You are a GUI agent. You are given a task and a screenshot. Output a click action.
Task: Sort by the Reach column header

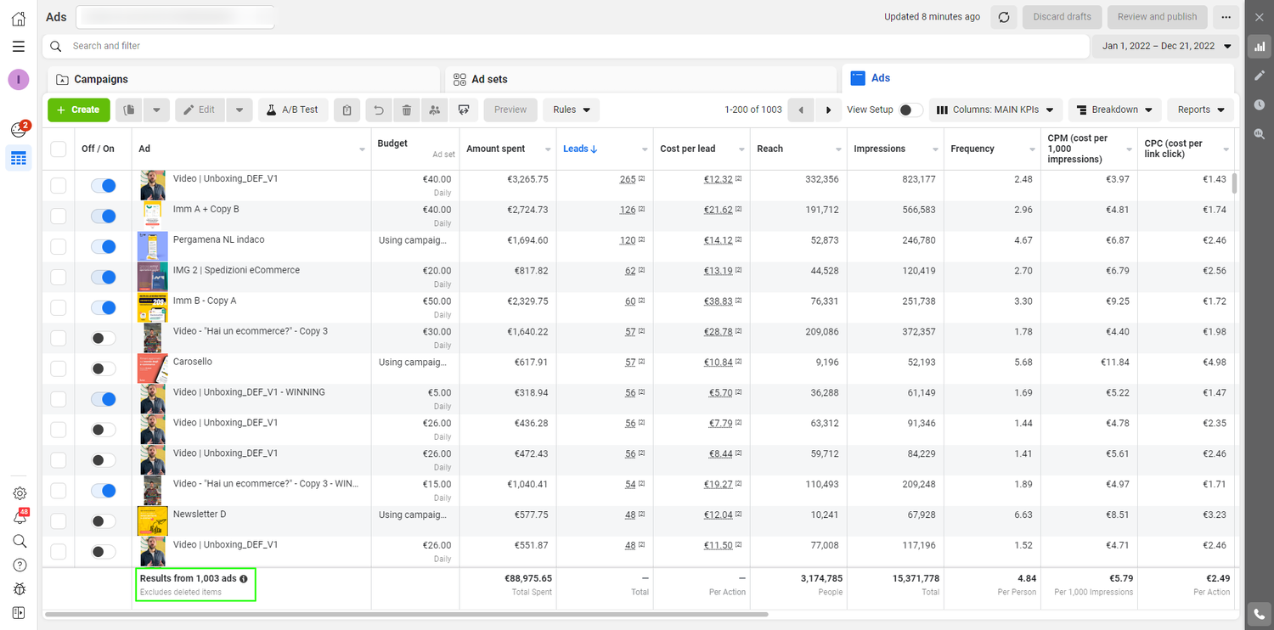(x=769, y=149)
